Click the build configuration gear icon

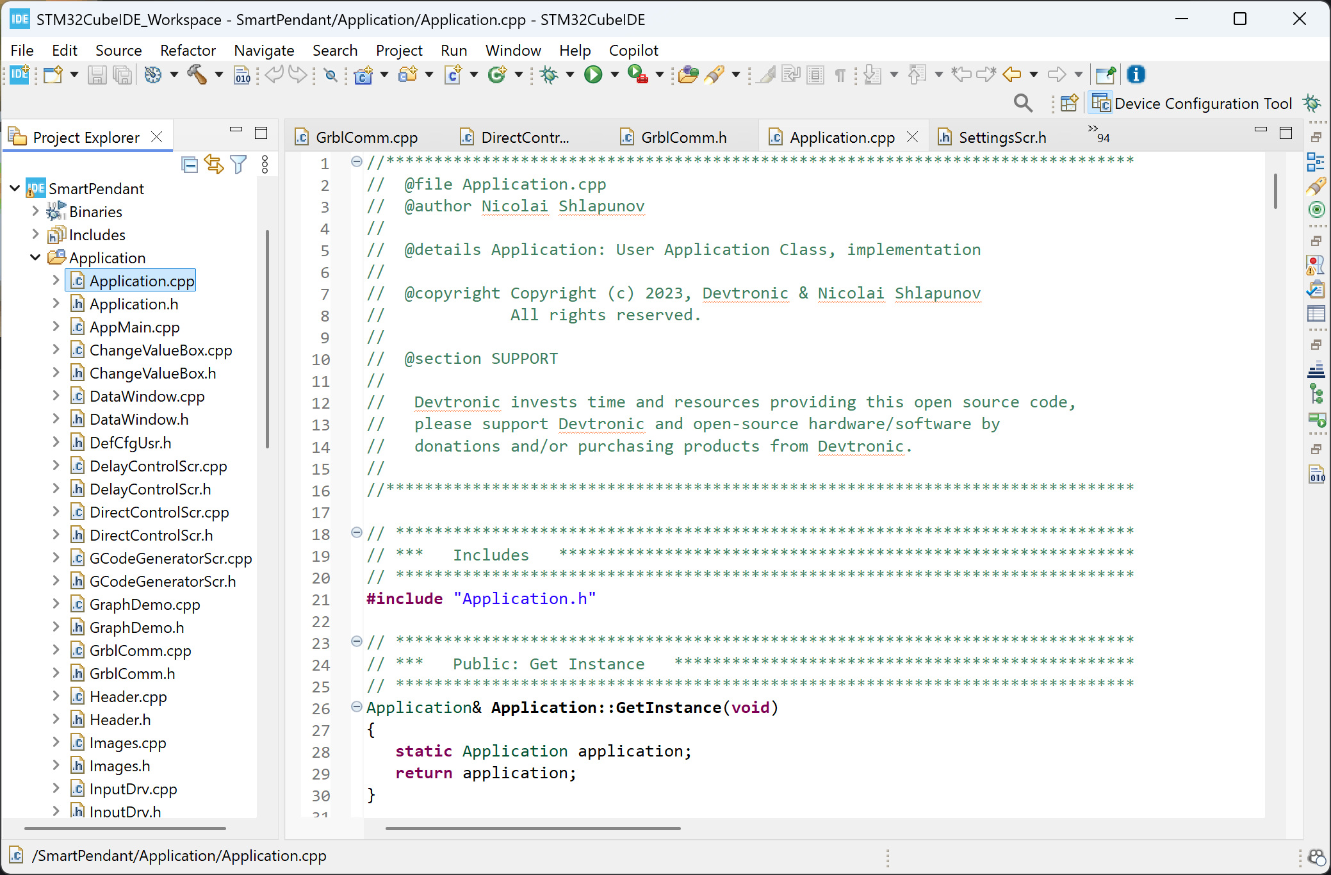tap(152, 75)
